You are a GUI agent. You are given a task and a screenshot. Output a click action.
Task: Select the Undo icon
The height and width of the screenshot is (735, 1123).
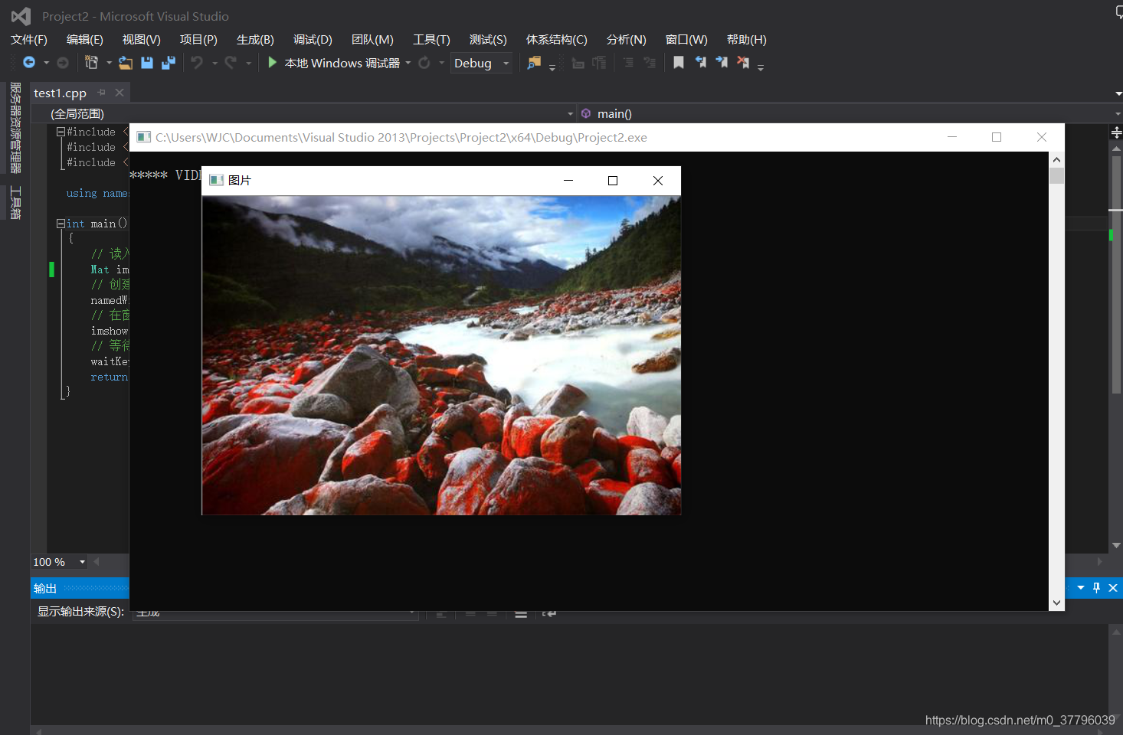coord(198,62)
